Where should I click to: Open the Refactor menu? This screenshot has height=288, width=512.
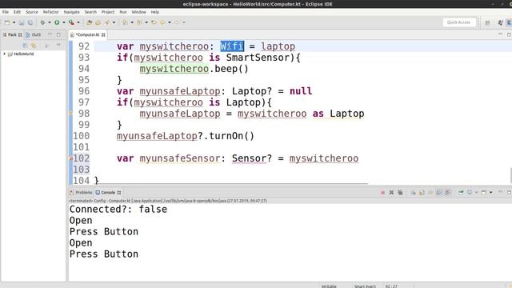51,12
